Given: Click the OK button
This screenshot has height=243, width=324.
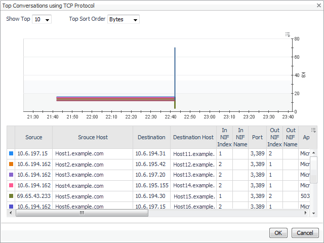Looking at the screenshot, I should click(x=278, y=233).
